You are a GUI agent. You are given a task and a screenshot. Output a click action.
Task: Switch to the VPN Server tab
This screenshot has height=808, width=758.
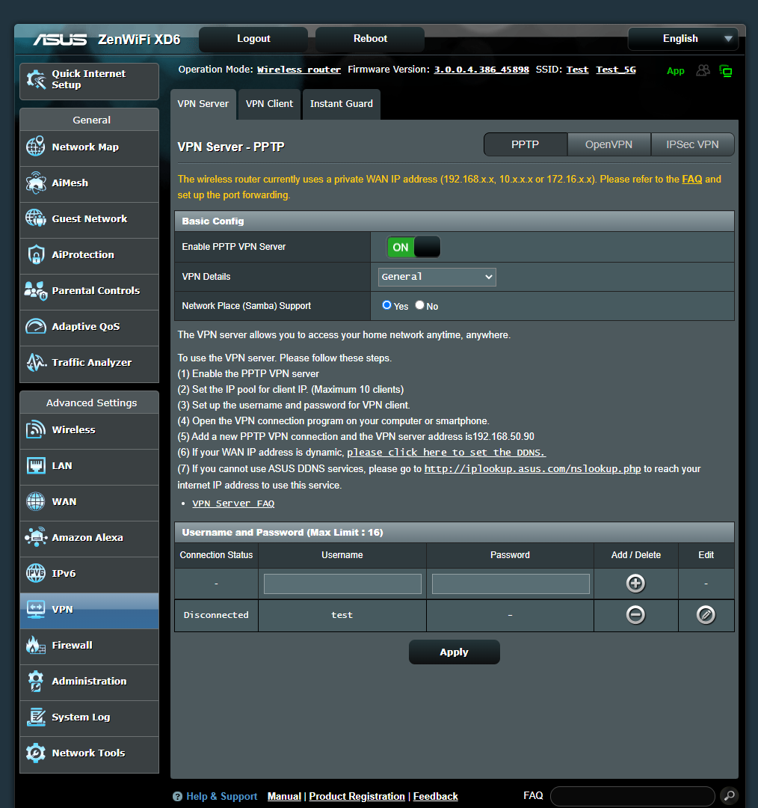tap(203, 104)
